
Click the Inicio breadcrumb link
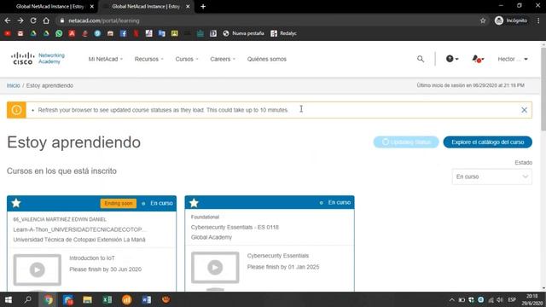point(14,85)
